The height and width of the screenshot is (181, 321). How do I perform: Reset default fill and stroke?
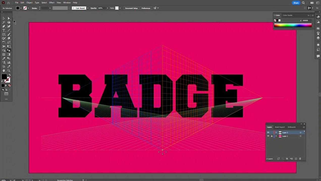3,81
